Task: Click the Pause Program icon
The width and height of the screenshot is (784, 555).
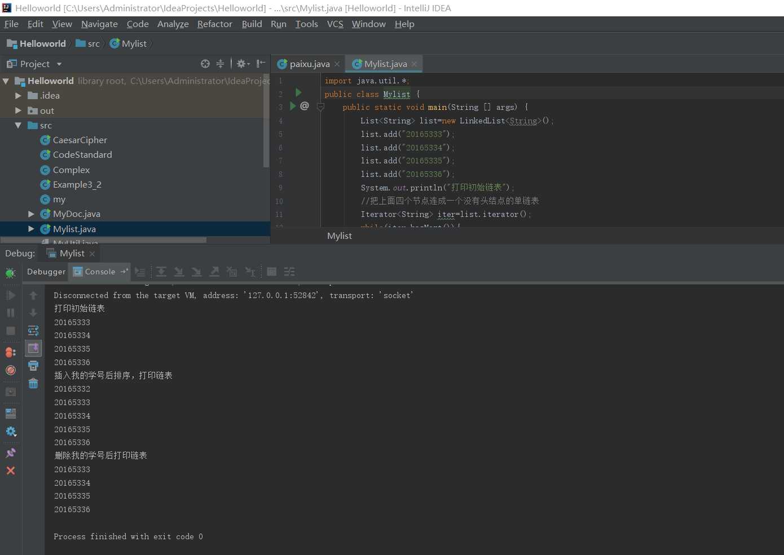Action: click(x=10, y=313)
